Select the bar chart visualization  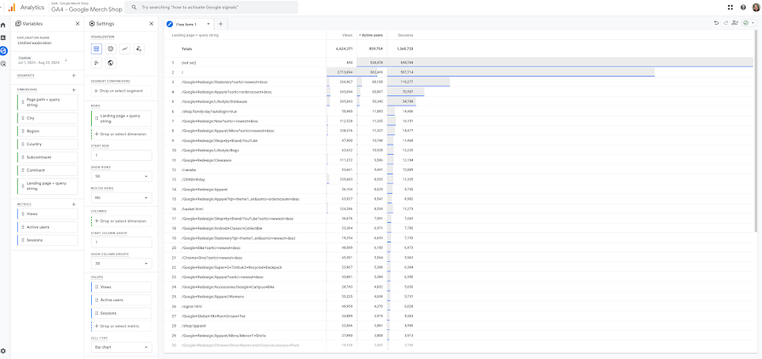click(96, 63)
